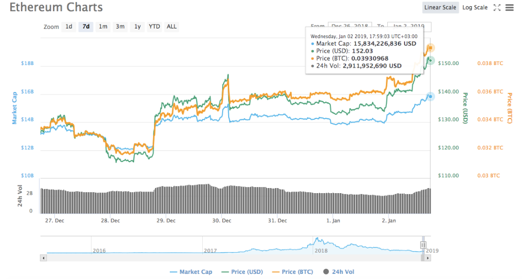This screenshot has height=279, width=522.
Task: Click the Price (BTC) orange end-point marker
Action: click(x=431, y=48)
